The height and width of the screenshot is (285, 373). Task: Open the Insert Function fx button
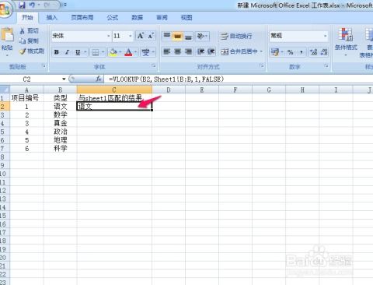pyautogui.click(x=99, y=79)
